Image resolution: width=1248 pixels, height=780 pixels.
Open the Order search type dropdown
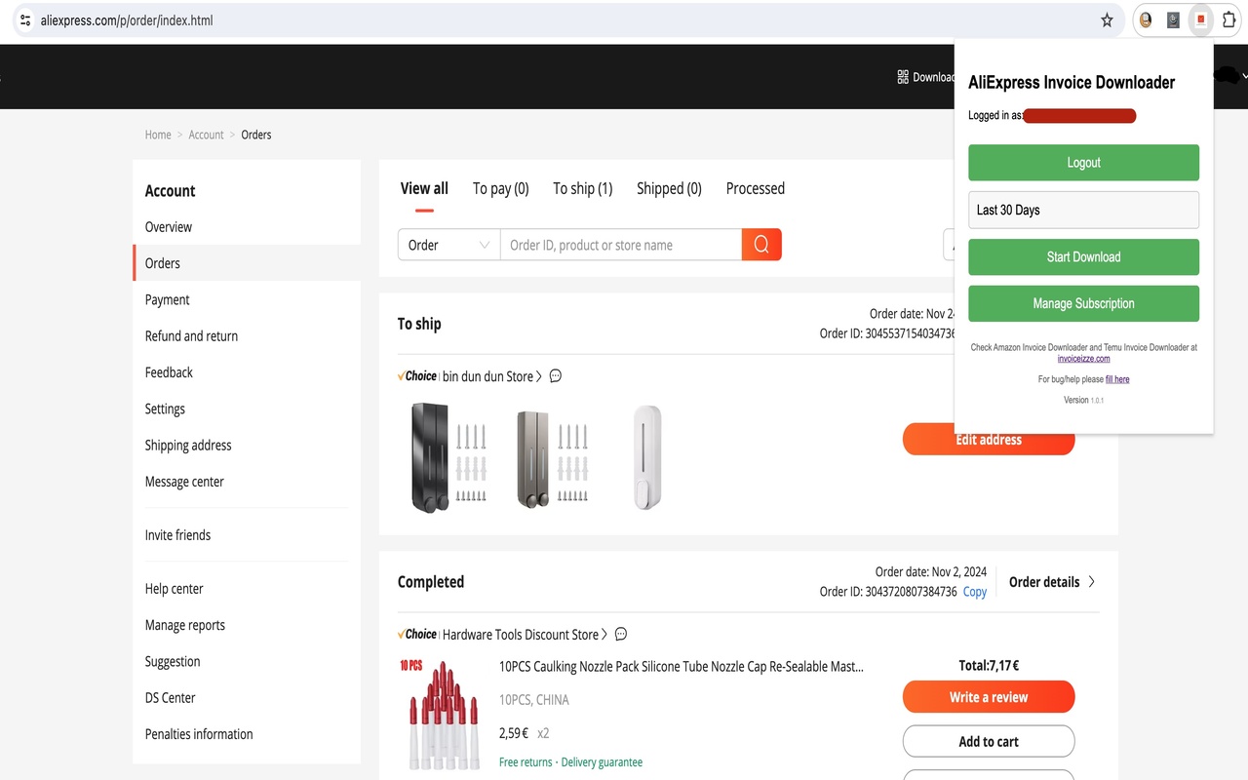click(448, 245)
